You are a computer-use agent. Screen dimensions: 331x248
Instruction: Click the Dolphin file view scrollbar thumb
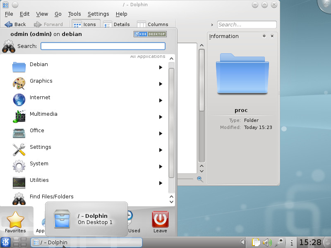tap(201, 80)
